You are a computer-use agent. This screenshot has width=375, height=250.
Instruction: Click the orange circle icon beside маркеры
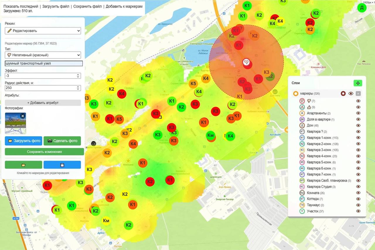pos(296,93)
